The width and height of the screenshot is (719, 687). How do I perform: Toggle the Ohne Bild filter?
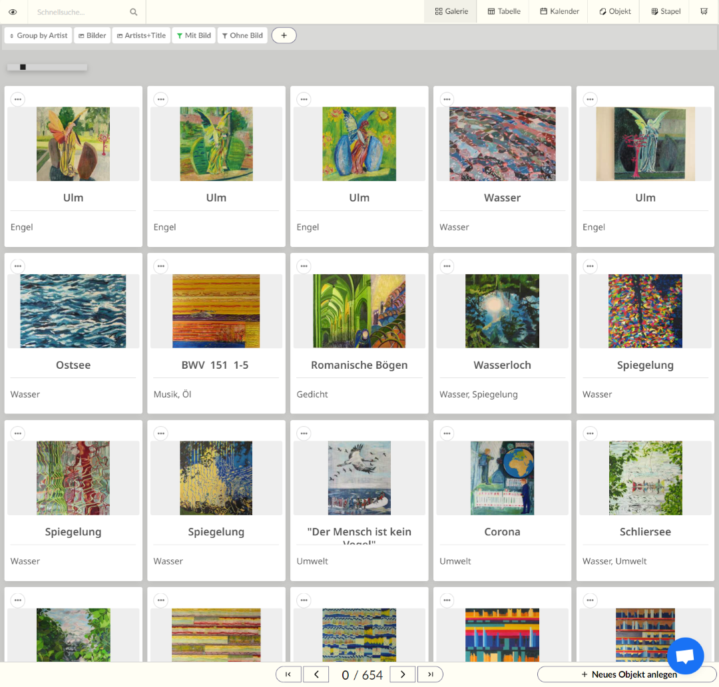tap(242, 35)
